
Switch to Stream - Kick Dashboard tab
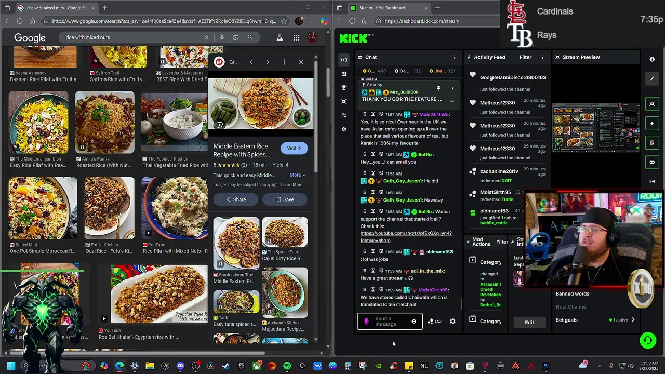coord(389,8)
